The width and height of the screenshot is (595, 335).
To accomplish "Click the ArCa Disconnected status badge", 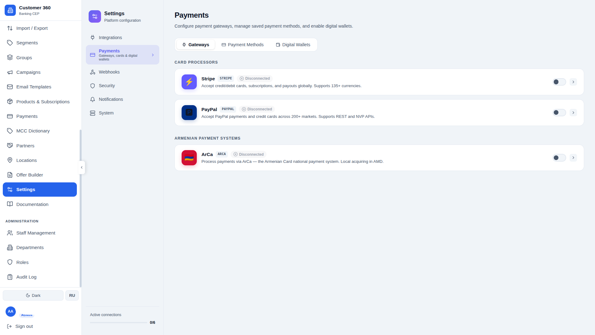I will [249, 154].
